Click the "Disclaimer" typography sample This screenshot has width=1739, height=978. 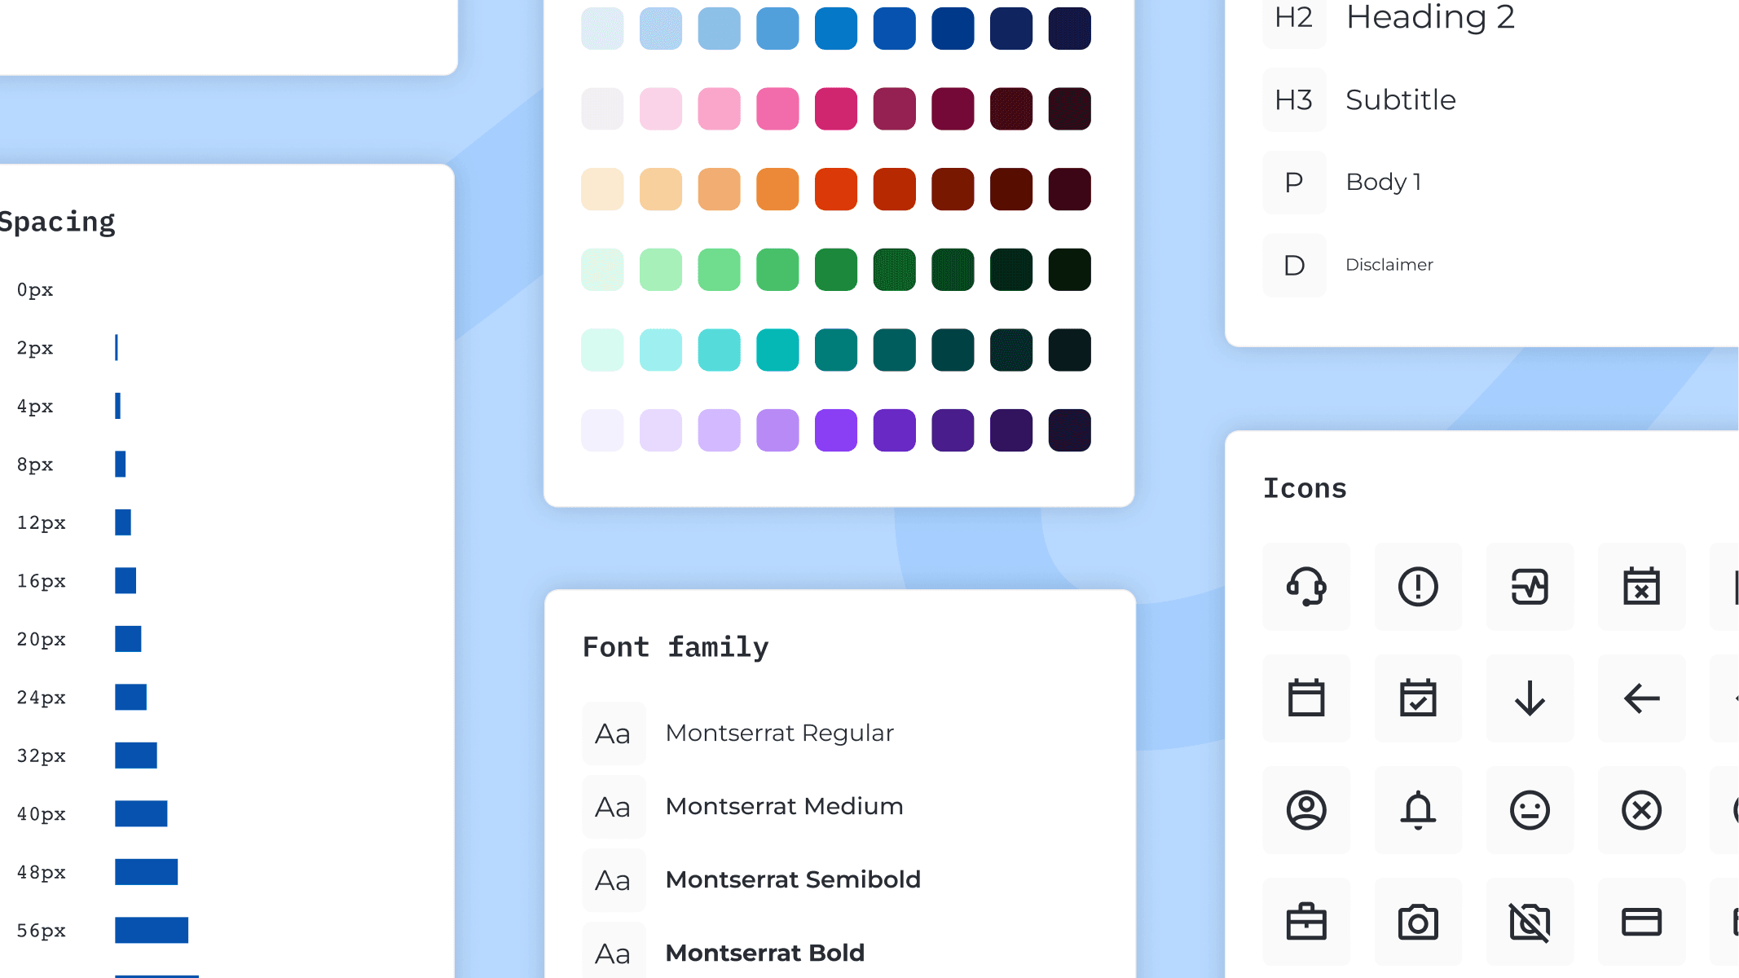[x=1389, y=265]
